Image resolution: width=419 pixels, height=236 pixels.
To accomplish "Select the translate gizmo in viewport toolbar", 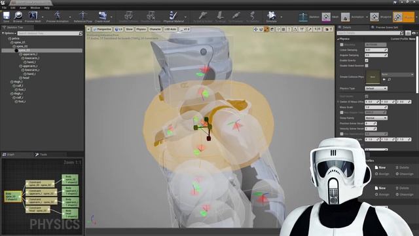I will [x=256, y=29].
